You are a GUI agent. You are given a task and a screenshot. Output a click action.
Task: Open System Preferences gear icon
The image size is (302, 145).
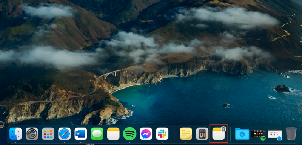click(32, 134)
